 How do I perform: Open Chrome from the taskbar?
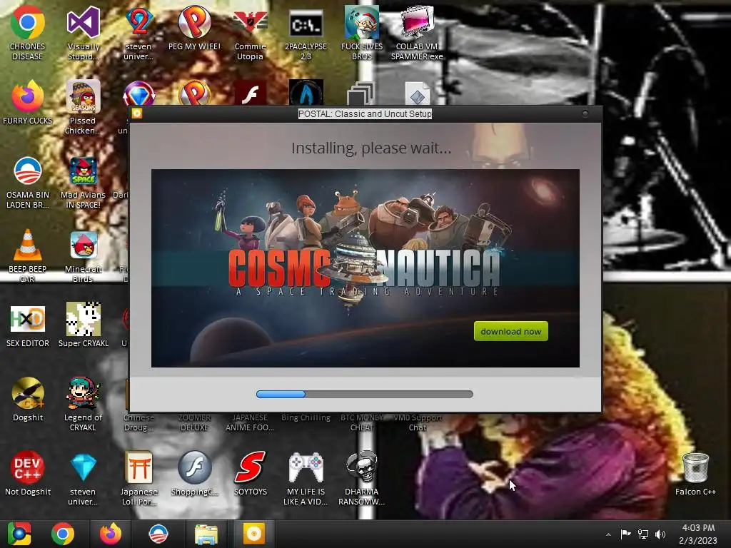(x=63, y=534)
